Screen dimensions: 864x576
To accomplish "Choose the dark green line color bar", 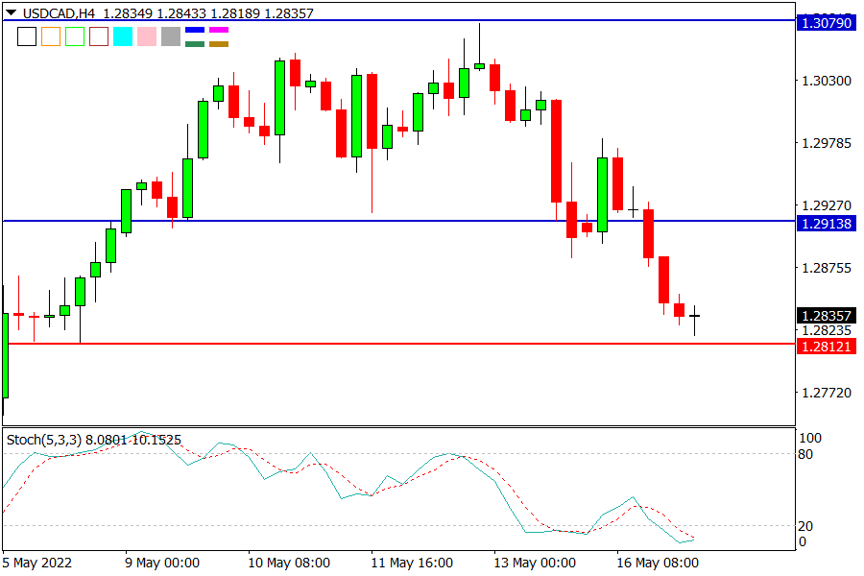I will pos(195,44).
